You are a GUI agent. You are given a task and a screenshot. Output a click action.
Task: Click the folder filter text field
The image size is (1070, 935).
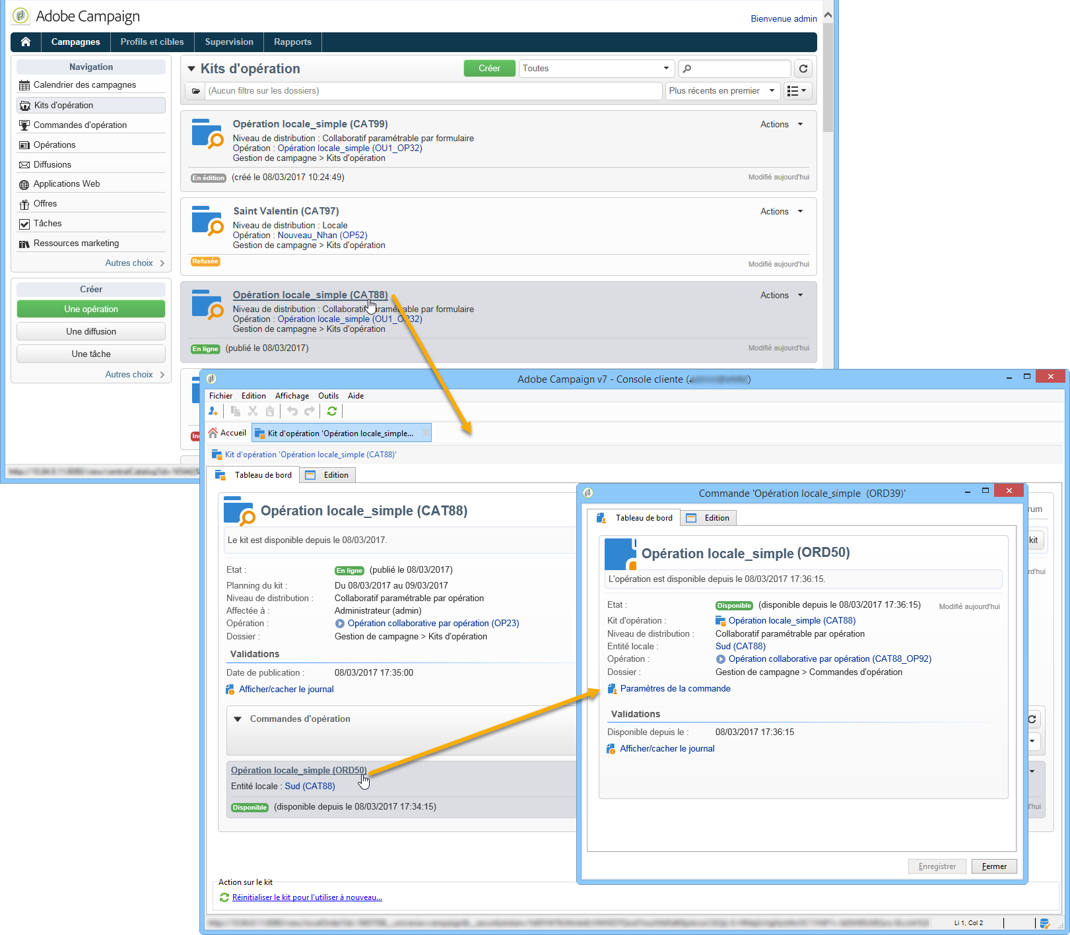tap(433, 91)
